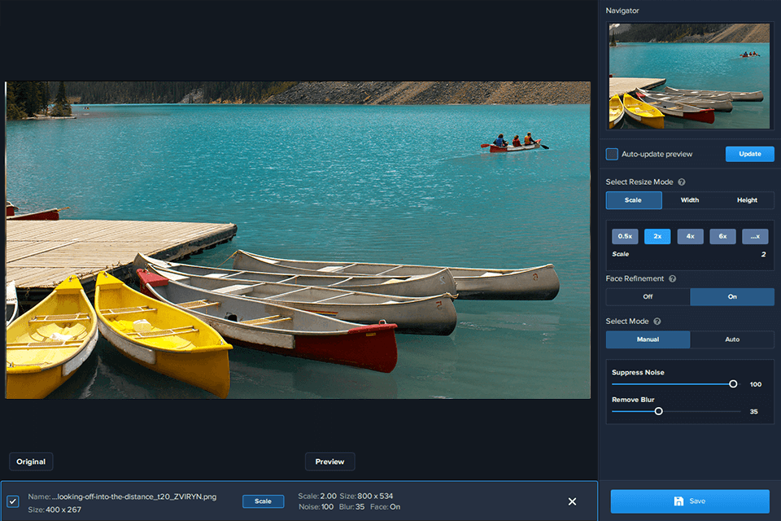
Task: Toggle the file selection checkbox in the list
Action: [13, 501]
